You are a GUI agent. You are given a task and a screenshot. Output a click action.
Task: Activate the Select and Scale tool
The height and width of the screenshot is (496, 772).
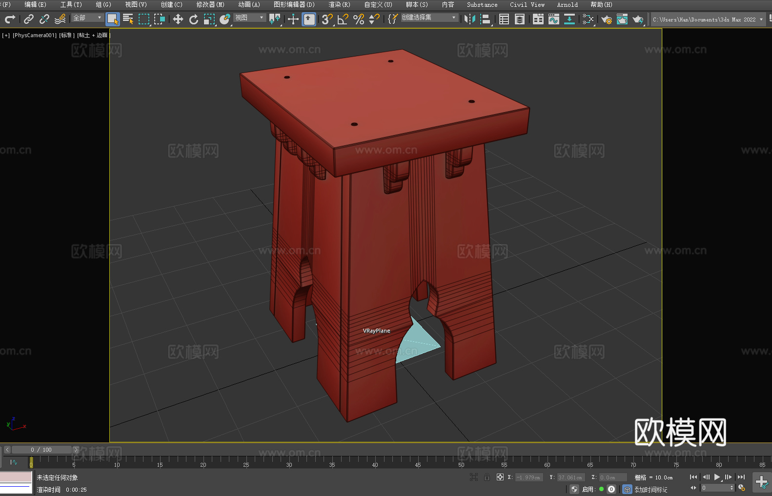click(x=209, y=19)
